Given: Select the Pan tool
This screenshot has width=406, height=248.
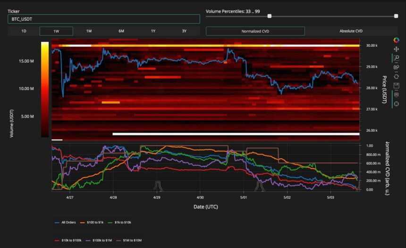Looking at the screenshot, I should (x=397, y=49).
